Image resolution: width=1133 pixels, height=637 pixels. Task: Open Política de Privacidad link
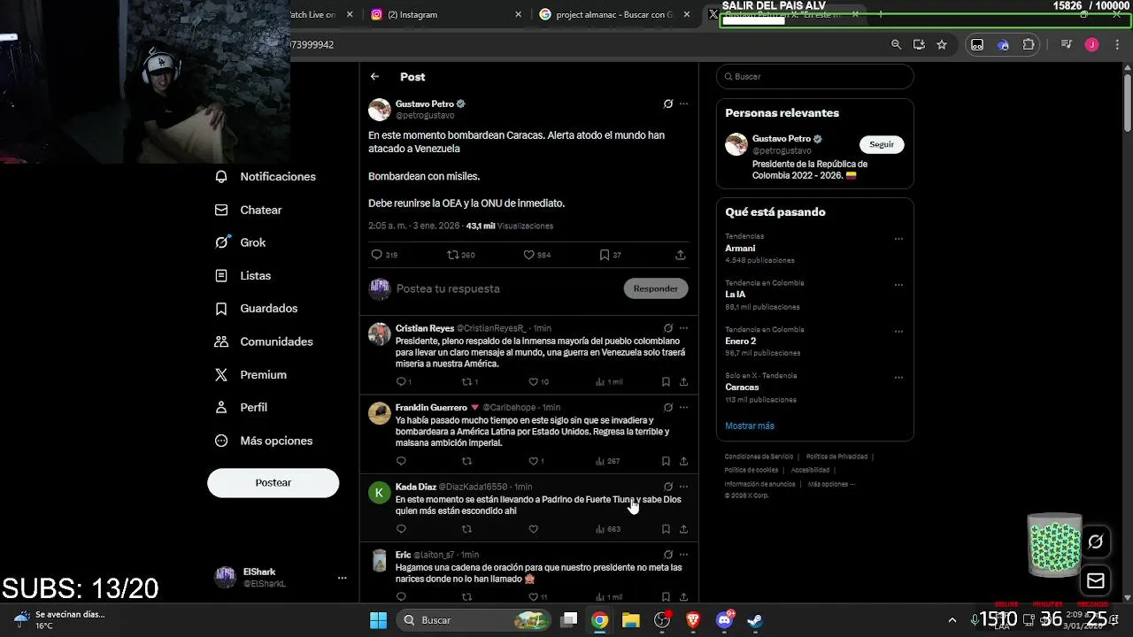(x=836, y=457)
